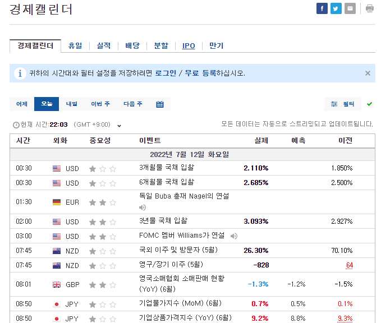Open 기업물가지수 (MoM) (6월) event
This screenshot has width=381, height=323.
[180, 303]
